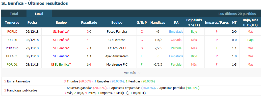
Task: Expand the Ver más chevron arrow
Action: [140, 73]
